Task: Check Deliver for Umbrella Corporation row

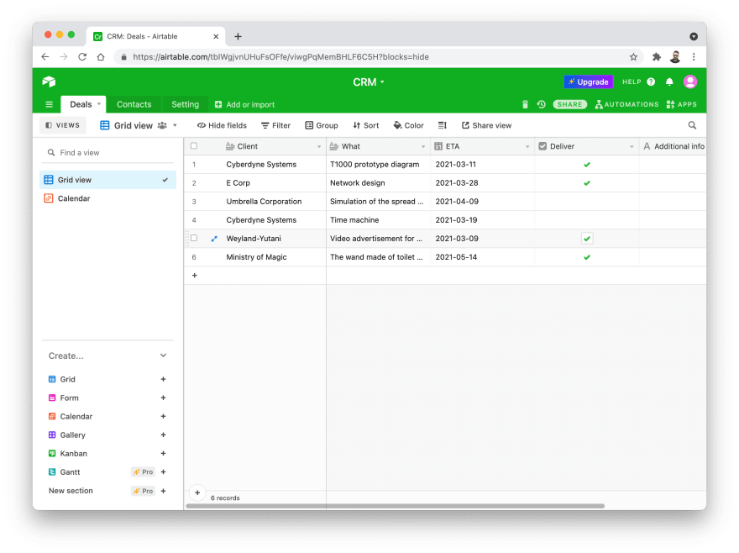Action: tap(587, 202)
